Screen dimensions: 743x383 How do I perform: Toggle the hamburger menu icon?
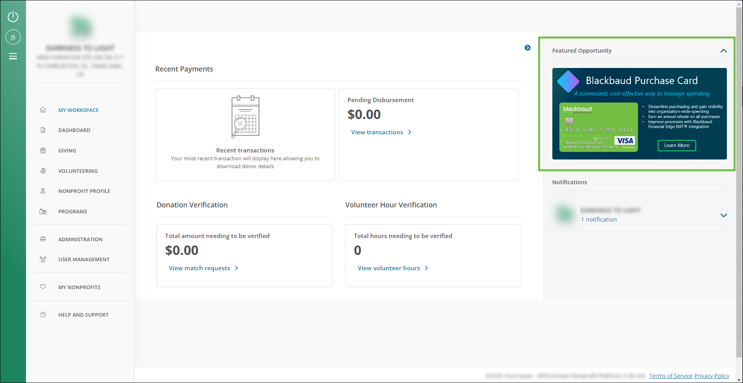coord(13,57)
